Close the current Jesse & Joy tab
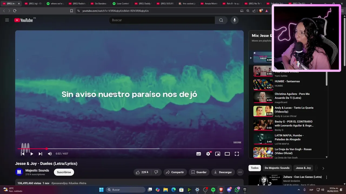 click(x=19, y=4)
